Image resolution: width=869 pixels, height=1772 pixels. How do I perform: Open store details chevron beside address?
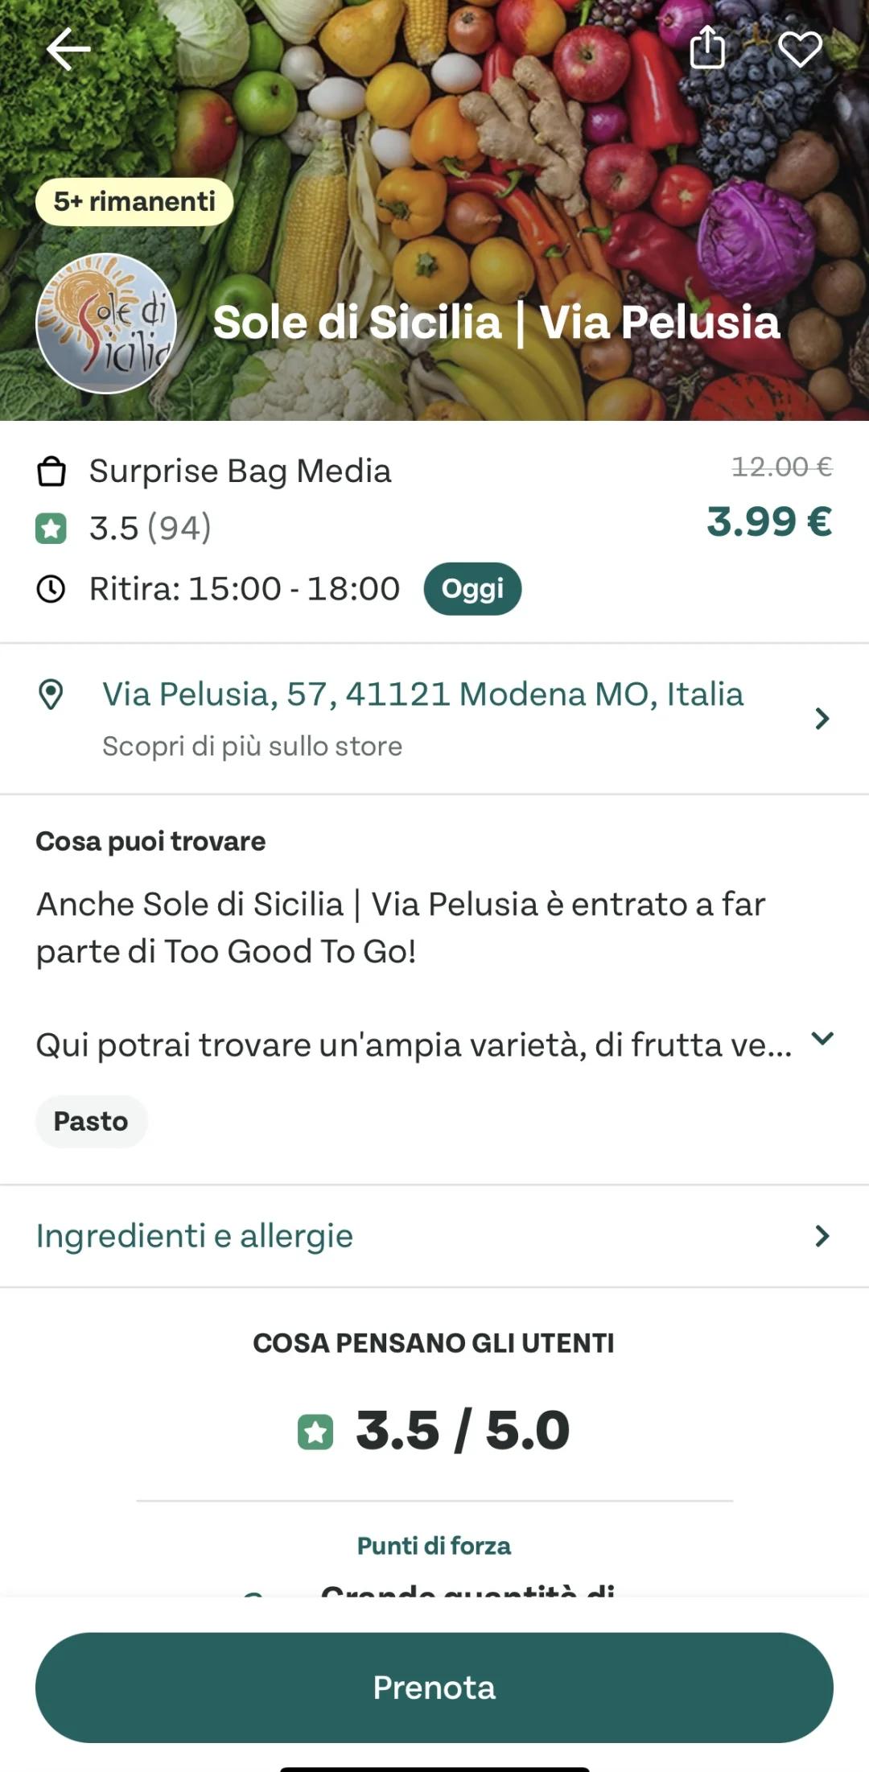[x=822, y=719]
